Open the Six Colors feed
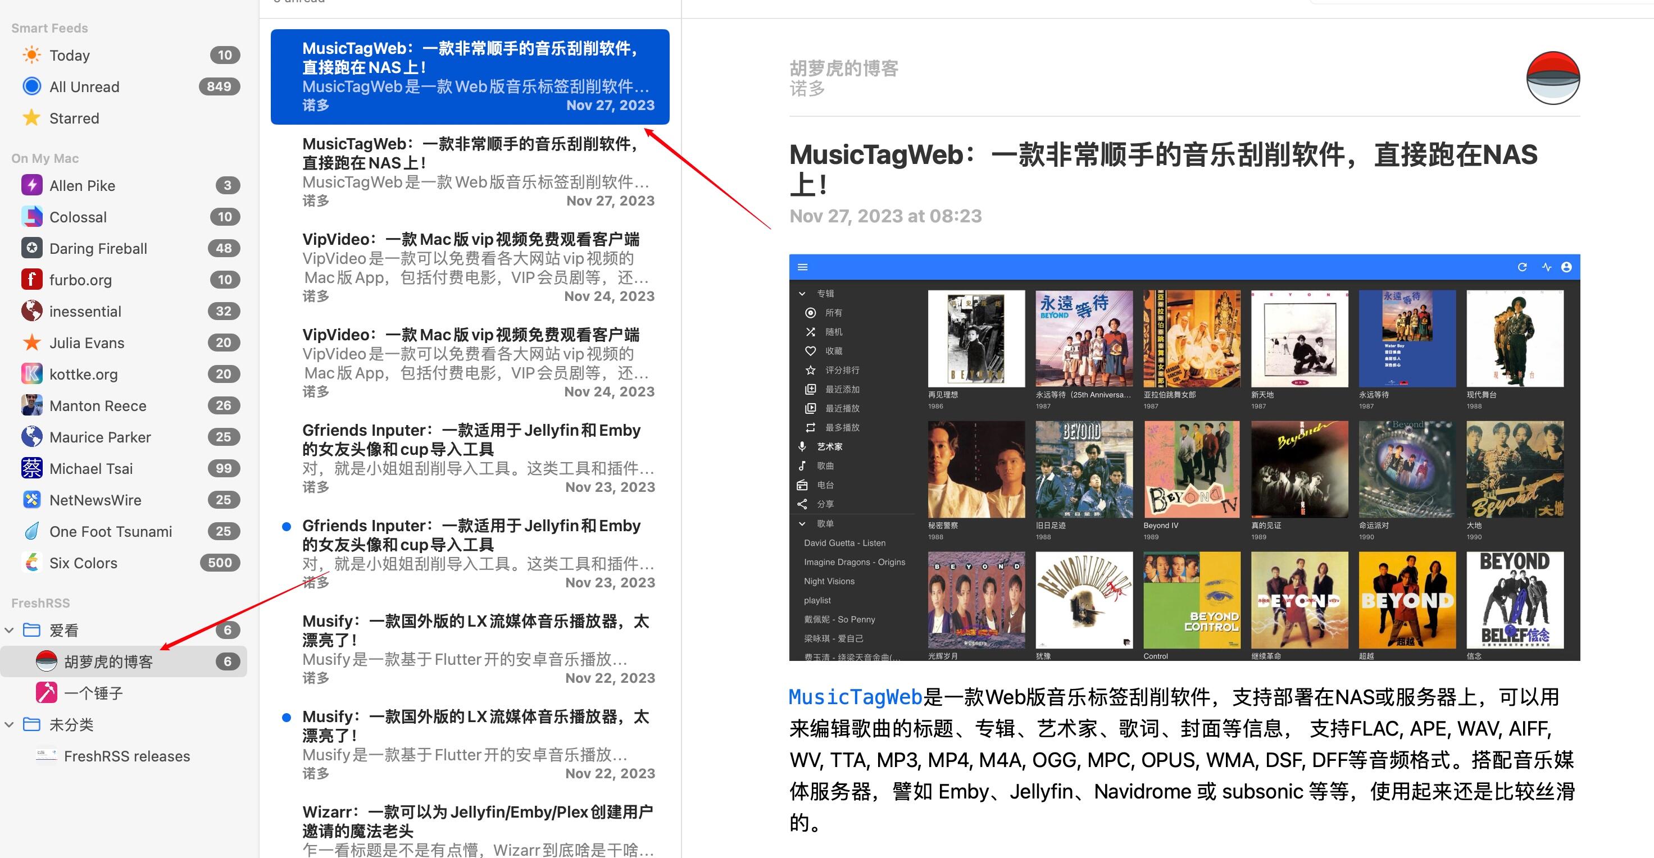Image resolution: width=1654 pixels, height=858 pixels. click(83, 563)
